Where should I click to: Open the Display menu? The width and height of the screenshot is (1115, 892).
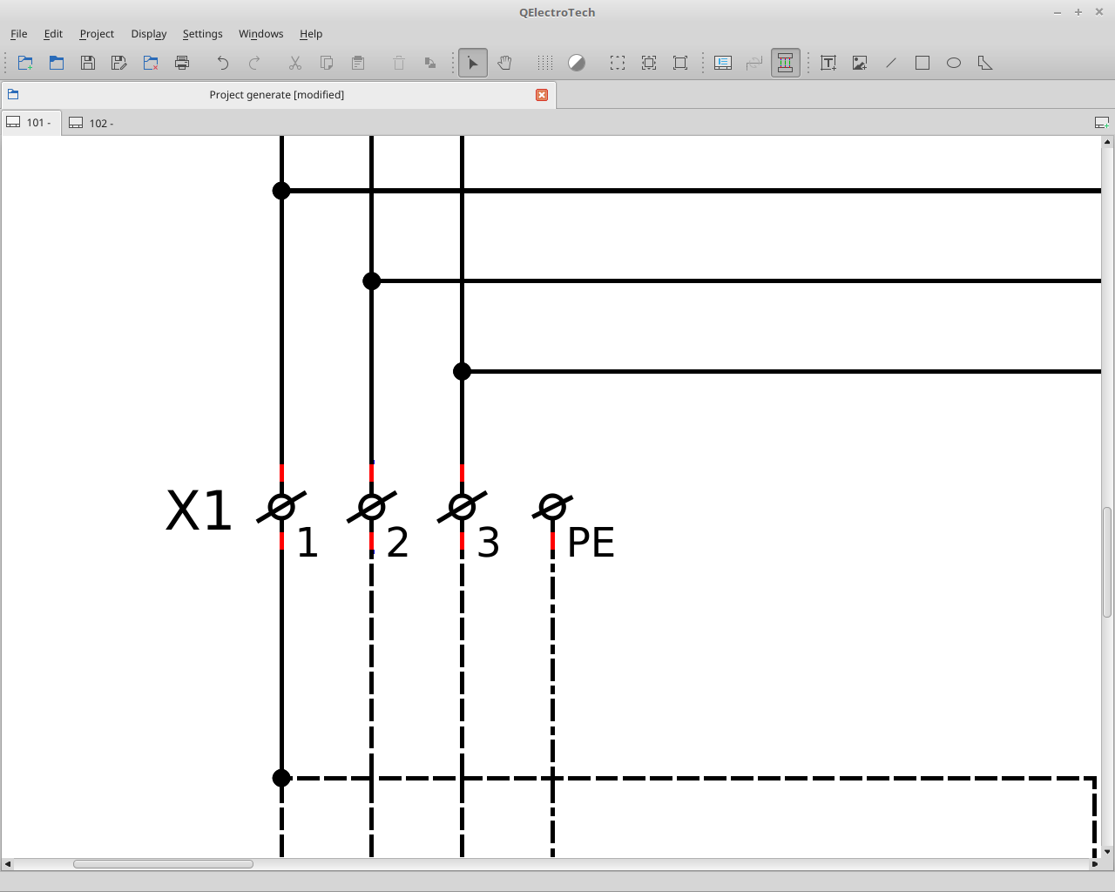click(x=149, y=34)
